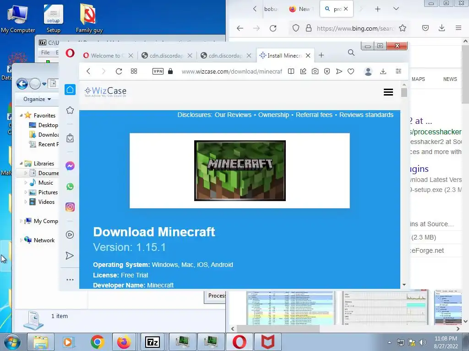The image size is (469, 351).
Task: Take snapshot with Opera camera icon
Action: (x=315, y=71)
